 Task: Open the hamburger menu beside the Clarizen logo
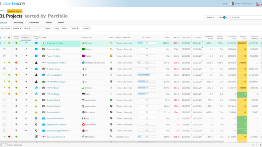point(1,4)
